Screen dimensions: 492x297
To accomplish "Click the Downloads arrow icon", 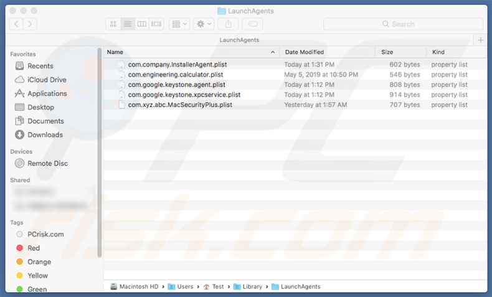I will pyautogui.click(x=19, y=135).
